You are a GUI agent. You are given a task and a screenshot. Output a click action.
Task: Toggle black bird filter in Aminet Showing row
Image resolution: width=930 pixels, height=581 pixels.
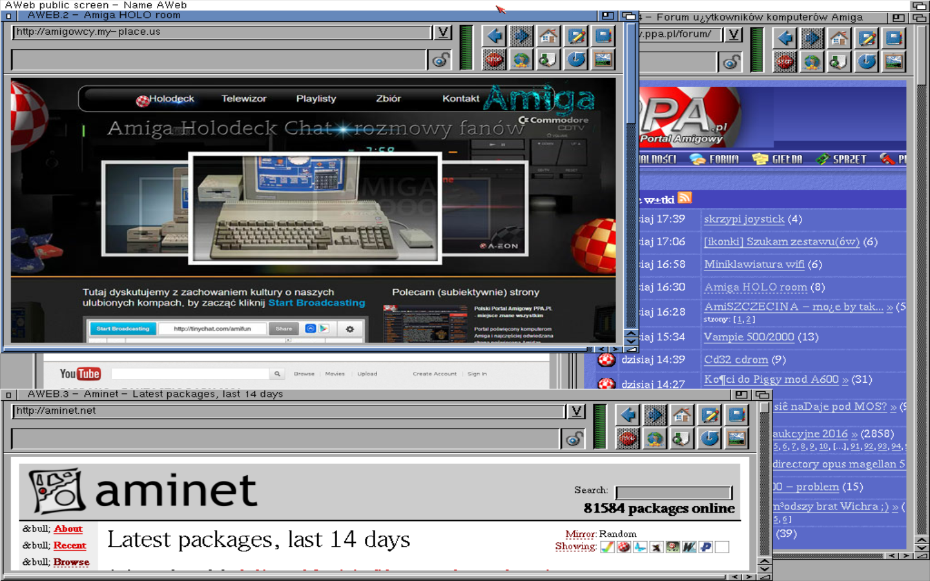(656, 547)
